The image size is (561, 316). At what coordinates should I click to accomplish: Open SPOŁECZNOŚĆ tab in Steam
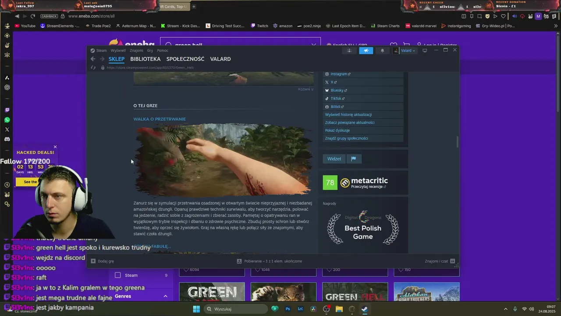pos(185,59)
